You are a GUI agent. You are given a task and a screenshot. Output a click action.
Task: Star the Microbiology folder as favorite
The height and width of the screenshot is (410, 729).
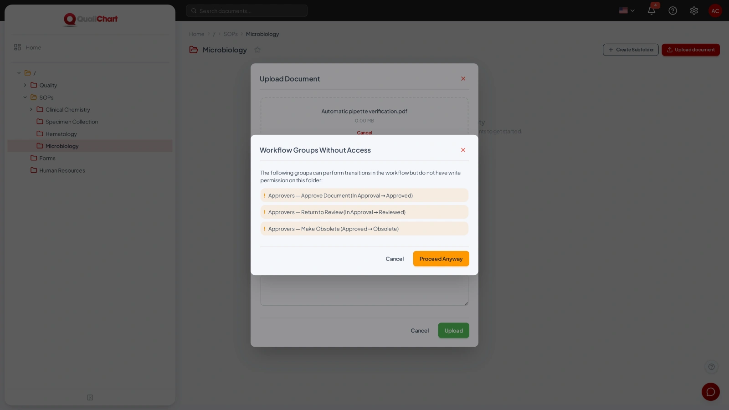[257, 50]
